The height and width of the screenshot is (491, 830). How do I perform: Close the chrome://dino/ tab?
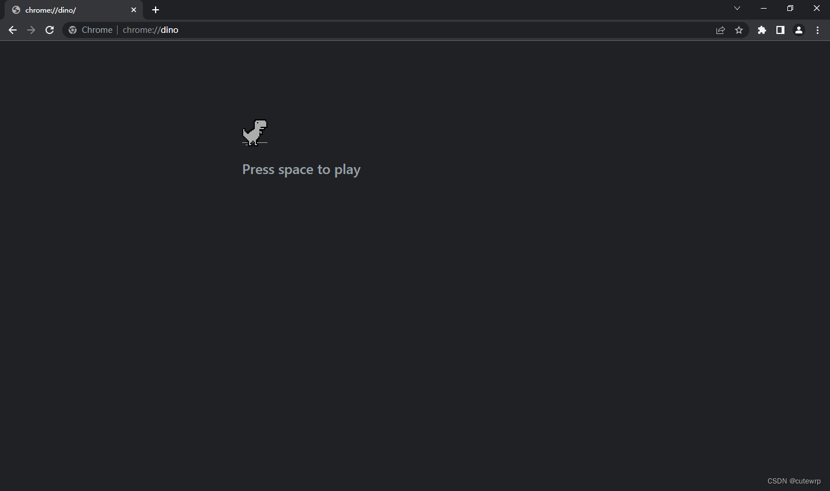134,10
